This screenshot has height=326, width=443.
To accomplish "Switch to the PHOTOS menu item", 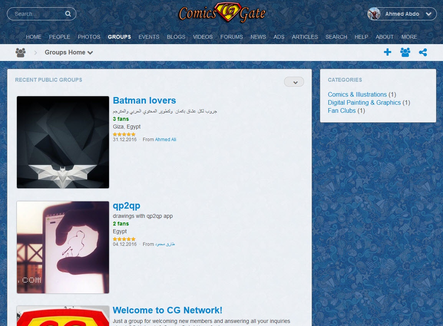I will tap(89, 37).
